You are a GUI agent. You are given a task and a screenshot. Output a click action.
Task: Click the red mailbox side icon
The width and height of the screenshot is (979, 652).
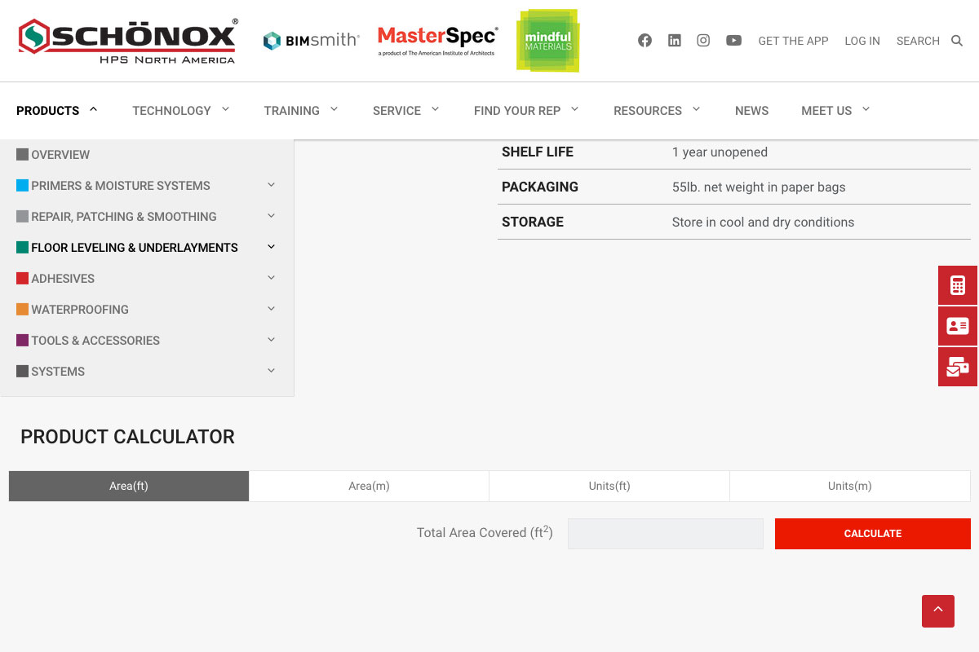(x=958, y=367)
